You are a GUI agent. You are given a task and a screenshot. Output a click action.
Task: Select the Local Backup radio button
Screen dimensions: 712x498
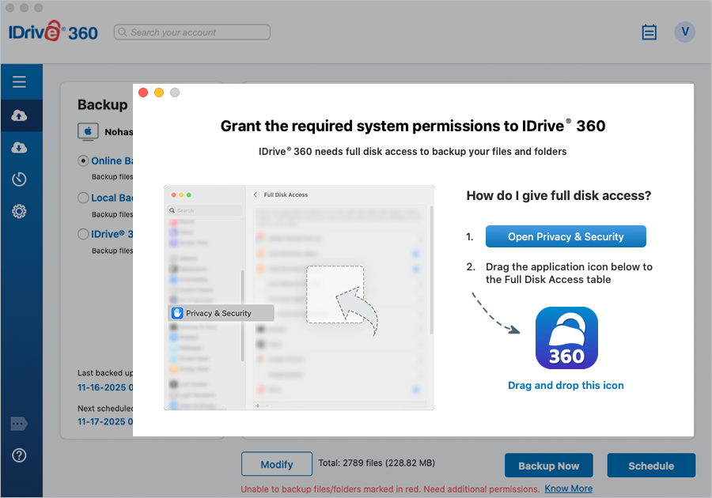83,198
